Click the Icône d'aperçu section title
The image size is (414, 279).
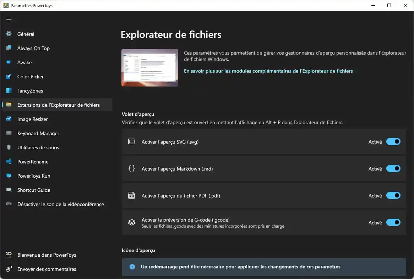[138, 250]
